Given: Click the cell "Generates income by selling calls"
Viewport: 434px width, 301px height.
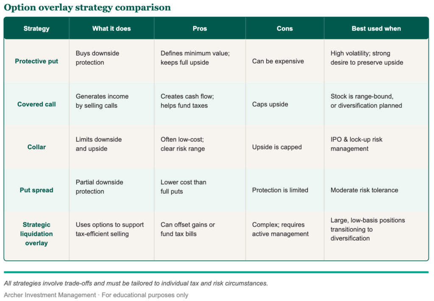Looking at the screenshot, I should [x=102, y=101].
